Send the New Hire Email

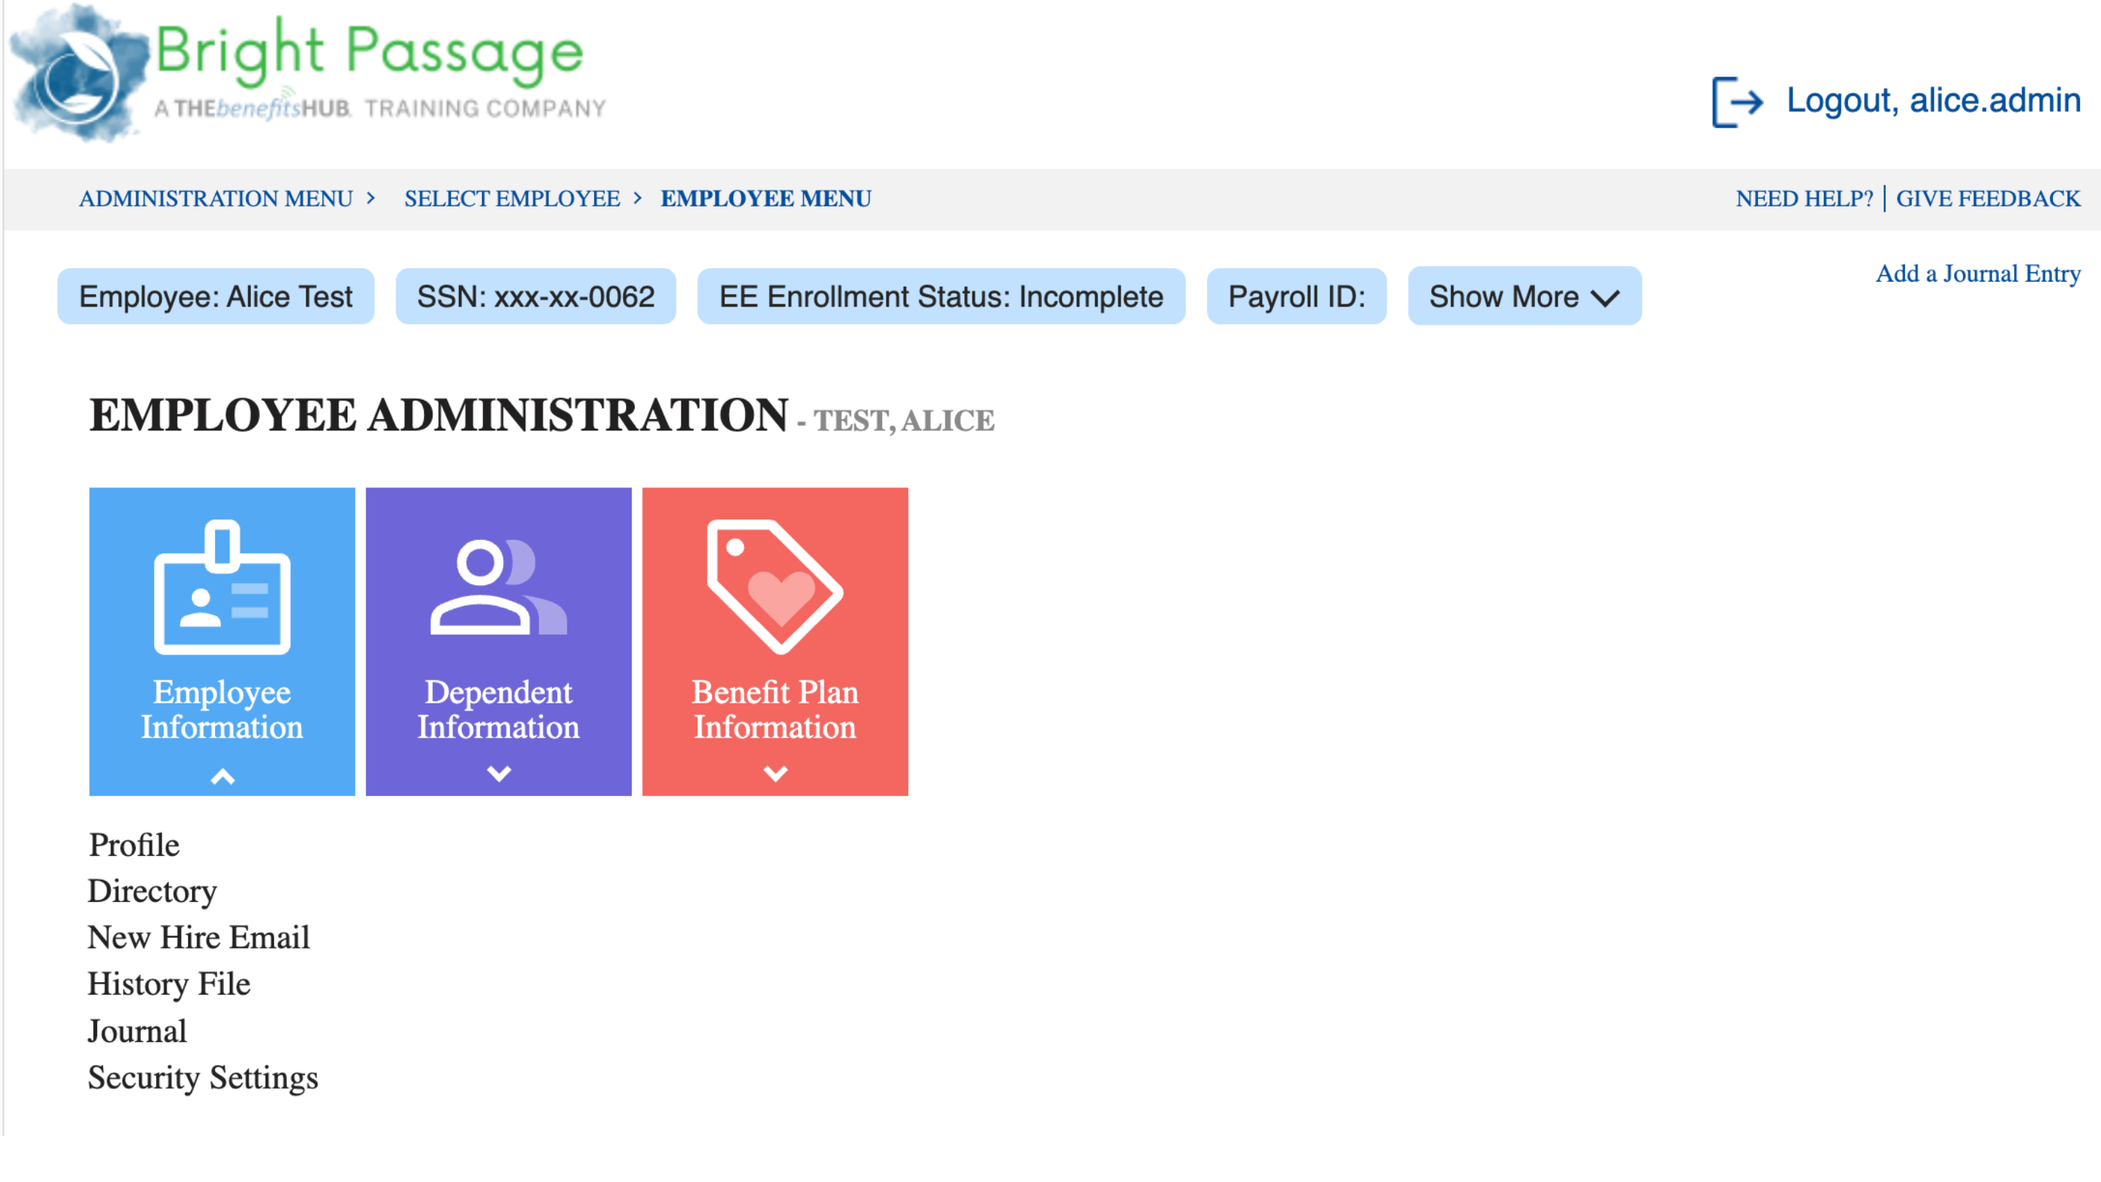click(x=198, y=938)
